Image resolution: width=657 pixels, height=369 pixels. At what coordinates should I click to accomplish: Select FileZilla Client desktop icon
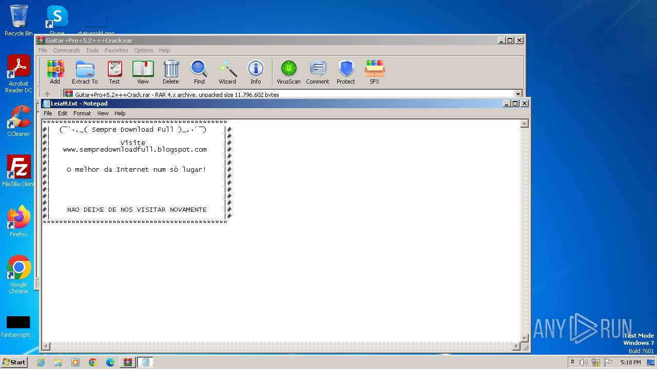coord(18,171)
